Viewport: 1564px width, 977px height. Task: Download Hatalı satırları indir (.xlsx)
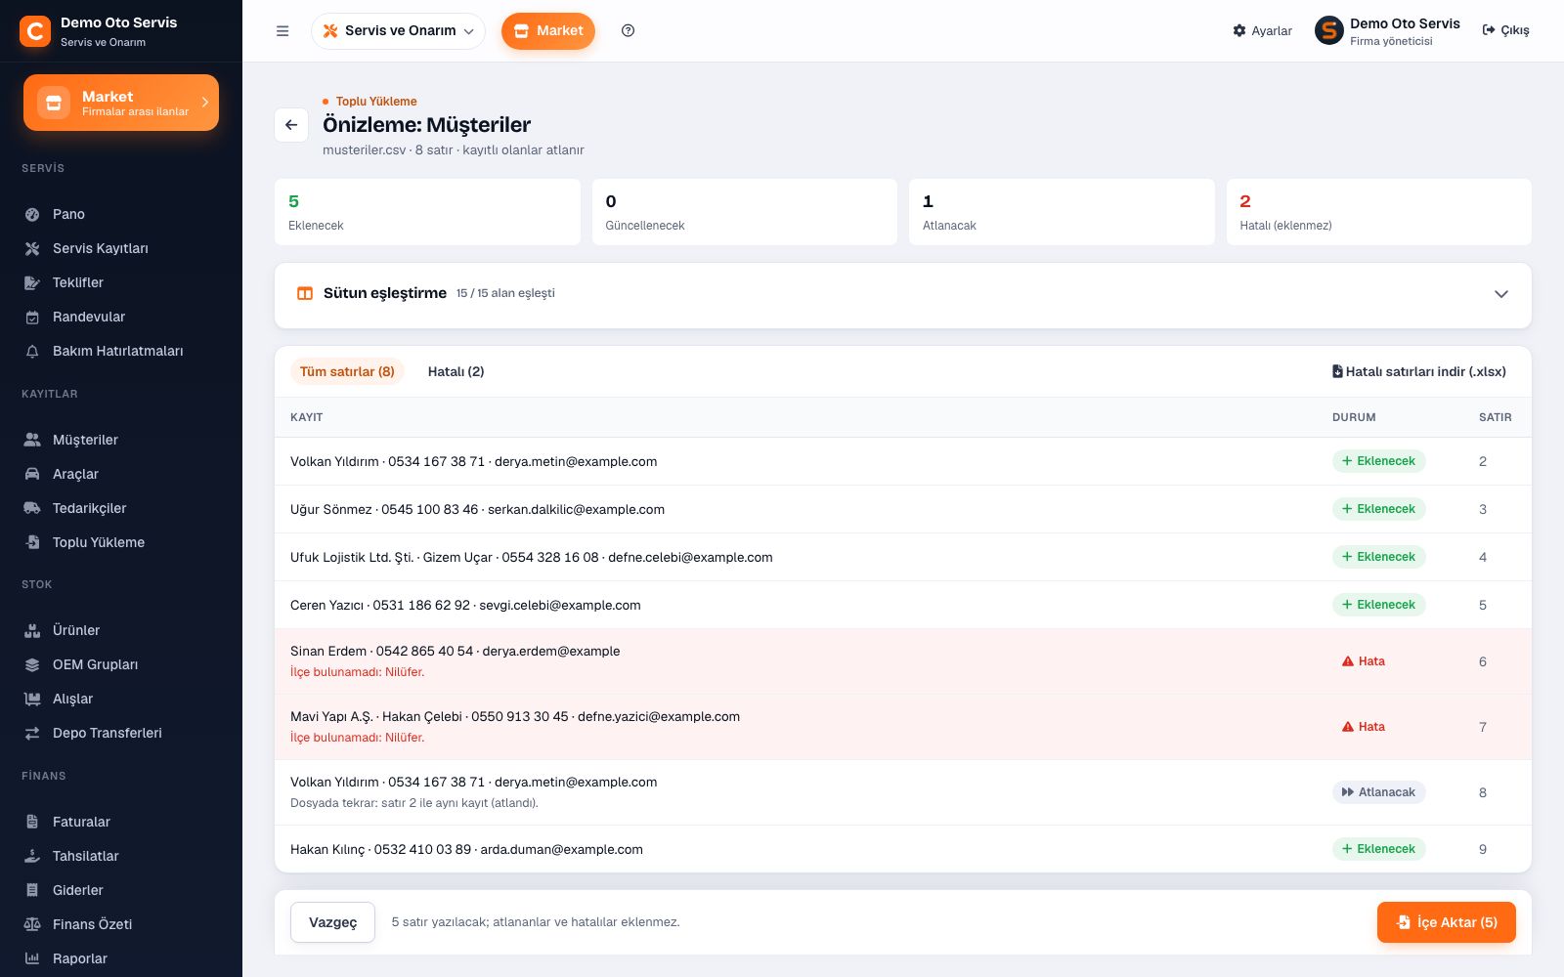click(1418, 371)
